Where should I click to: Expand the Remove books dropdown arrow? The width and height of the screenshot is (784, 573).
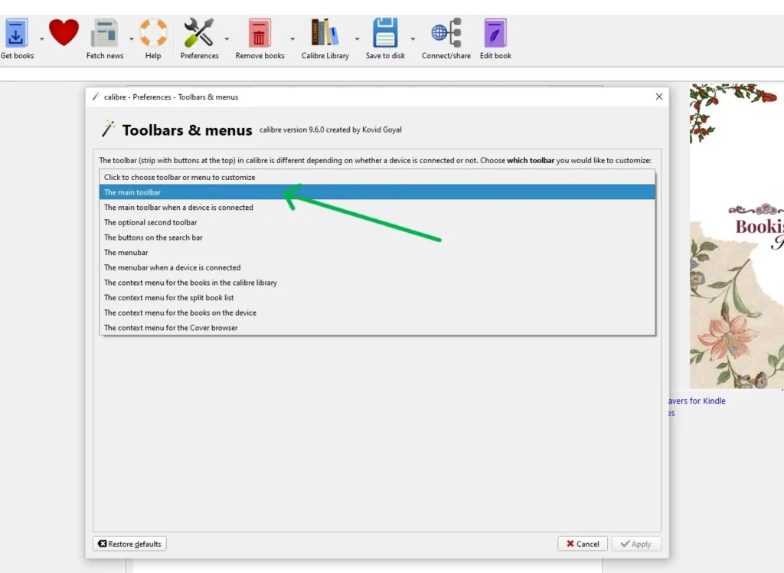tap(292, 38)
